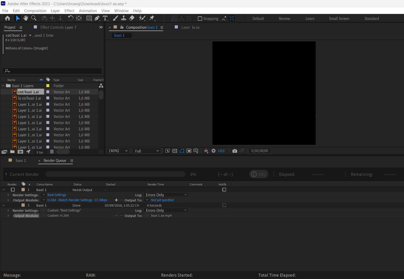Select the Roto Brush tool
The width and height of the screenshot is (404, 279).
(142, 18)
